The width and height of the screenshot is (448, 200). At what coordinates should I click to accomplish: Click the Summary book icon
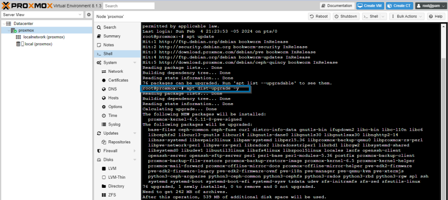click(x=99, y=36)
